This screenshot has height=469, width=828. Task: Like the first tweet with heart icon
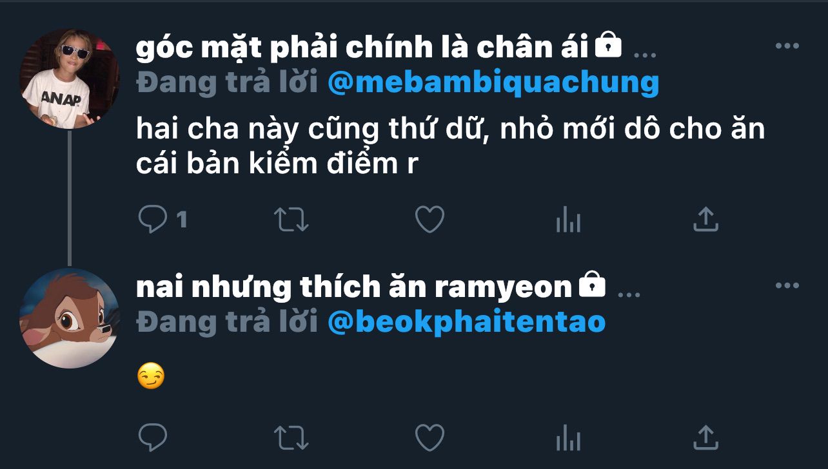(429, 220)
